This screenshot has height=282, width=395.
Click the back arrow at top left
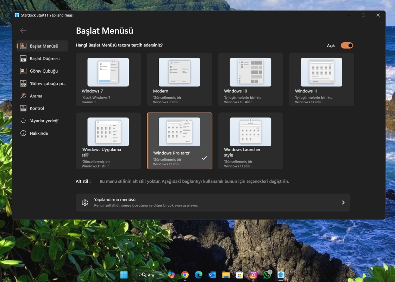[23, 31]
